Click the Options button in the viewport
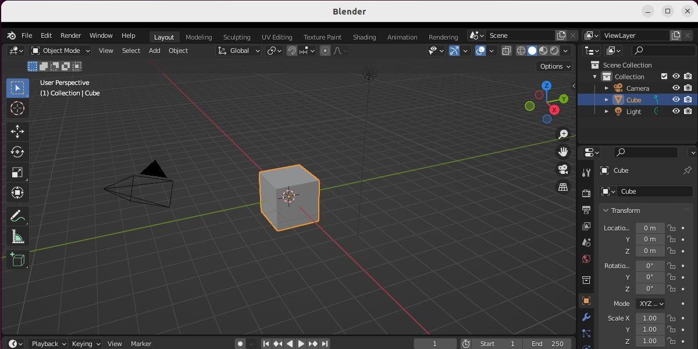Screen dimensions: 698x349 click(553, 66)
